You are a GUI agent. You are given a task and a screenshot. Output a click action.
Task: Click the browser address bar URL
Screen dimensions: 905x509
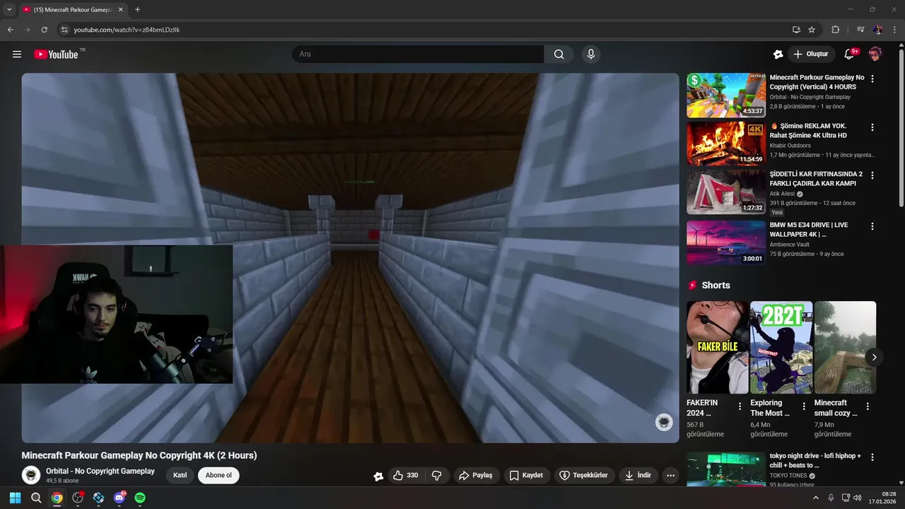pos(127,30)
